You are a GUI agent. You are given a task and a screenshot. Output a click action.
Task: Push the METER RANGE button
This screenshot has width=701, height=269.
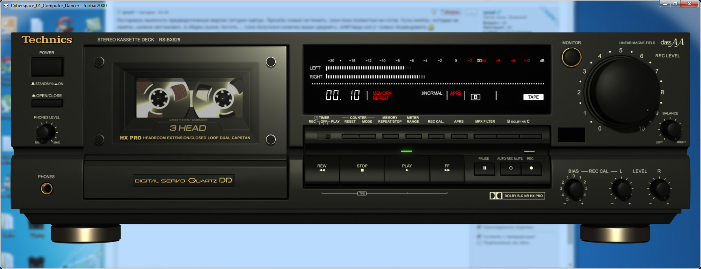coord(414,136)
